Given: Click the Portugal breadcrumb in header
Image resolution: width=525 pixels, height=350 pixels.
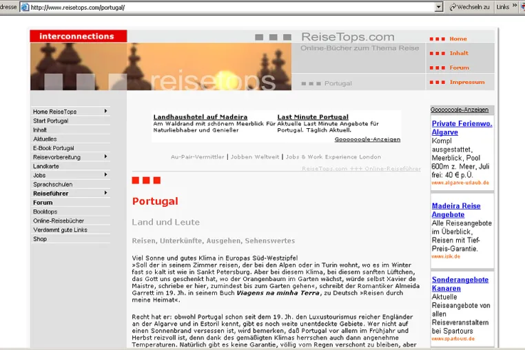Looking at the screenshot, I should 338,83.
